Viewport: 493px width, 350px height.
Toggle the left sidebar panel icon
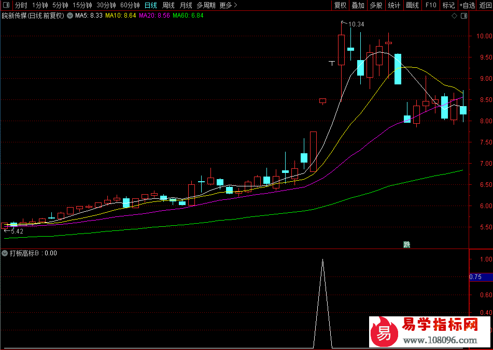pyautogui.click(x=6, y=5)
